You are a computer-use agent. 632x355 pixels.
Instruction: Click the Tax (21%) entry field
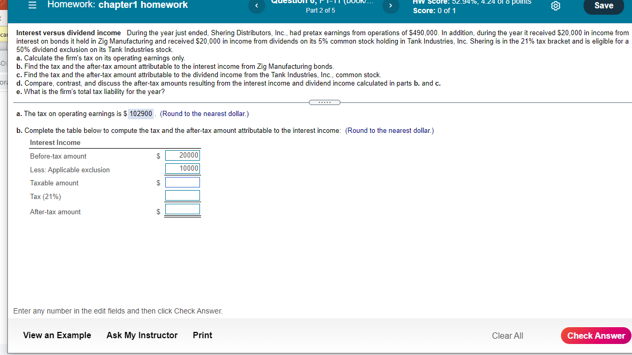pyautogui.click(x=183, y=195)
